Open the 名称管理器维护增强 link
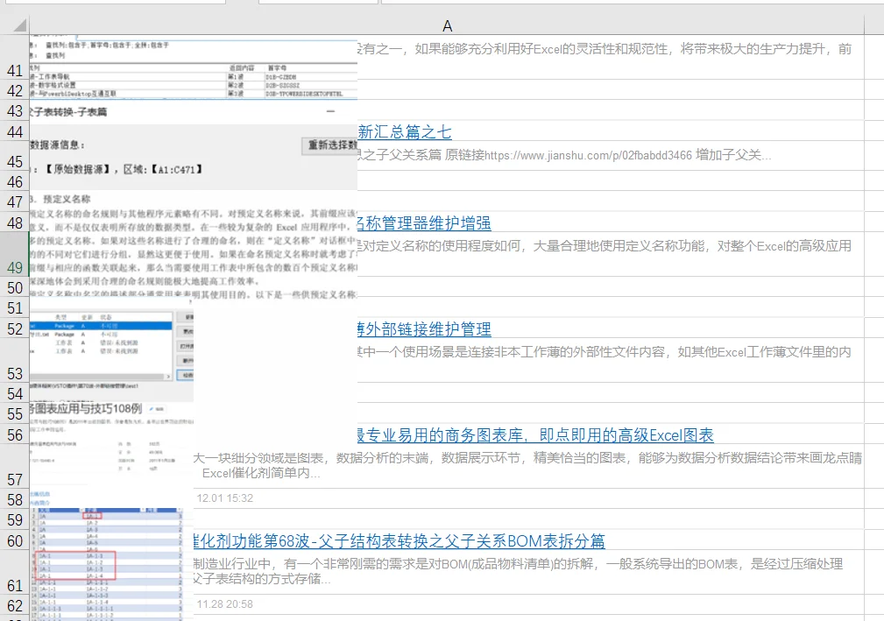The height and width of the screenshot is (621, 884). coord(424,223)
